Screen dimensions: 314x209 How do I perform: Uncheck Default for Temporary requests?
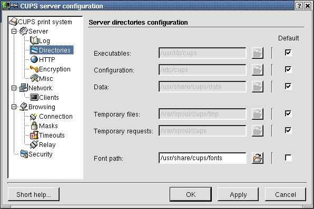click(x=288, y=130)
